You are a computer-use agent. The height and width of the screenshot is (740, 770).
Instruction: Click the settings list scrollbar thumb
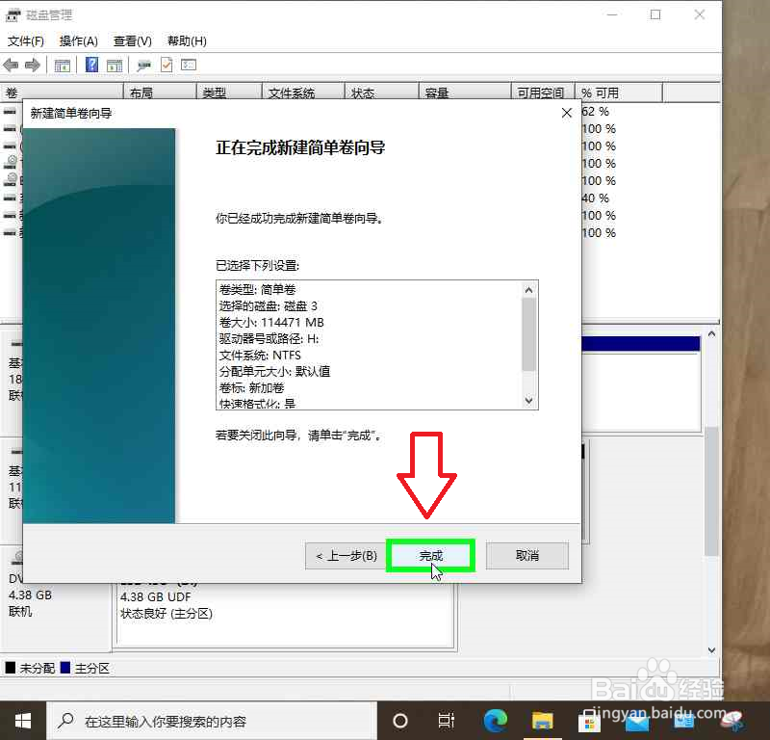[528, 334]
